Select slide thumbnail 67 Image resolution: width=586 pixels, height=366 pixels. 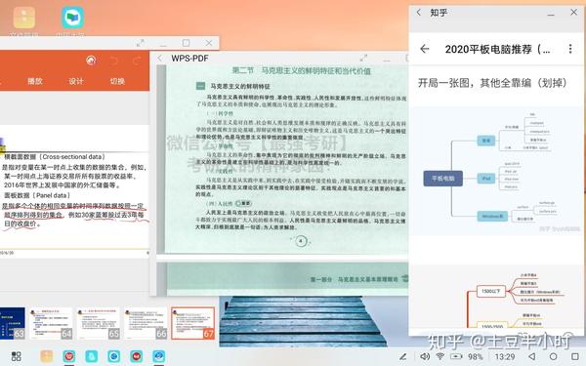[x=193, y=323]
